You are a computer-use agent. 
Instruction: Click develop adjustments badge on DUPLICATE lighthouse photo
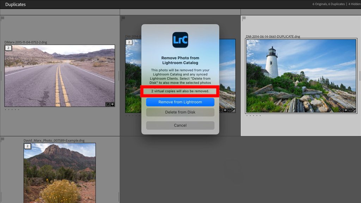pos(354,110)
